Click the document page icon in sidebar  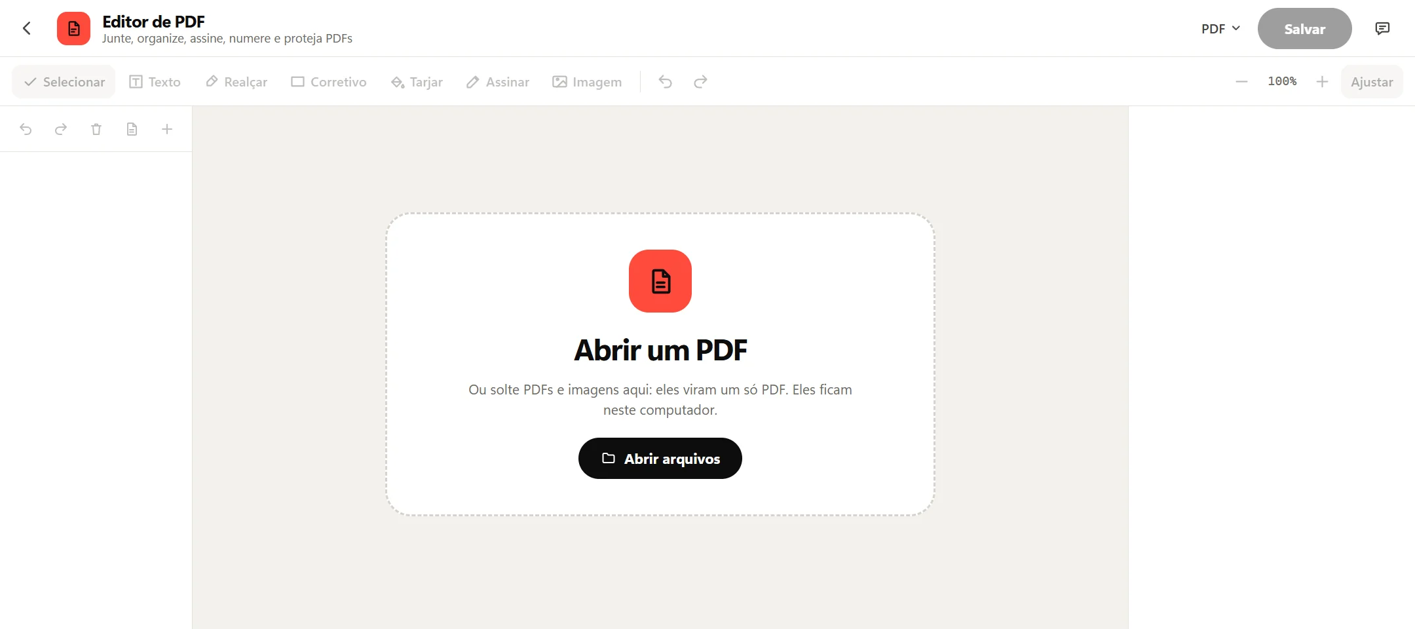pos(132,129)
